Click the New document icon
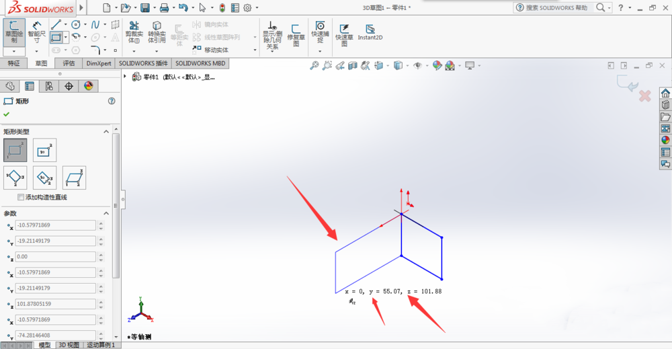 tap(107, 7)
